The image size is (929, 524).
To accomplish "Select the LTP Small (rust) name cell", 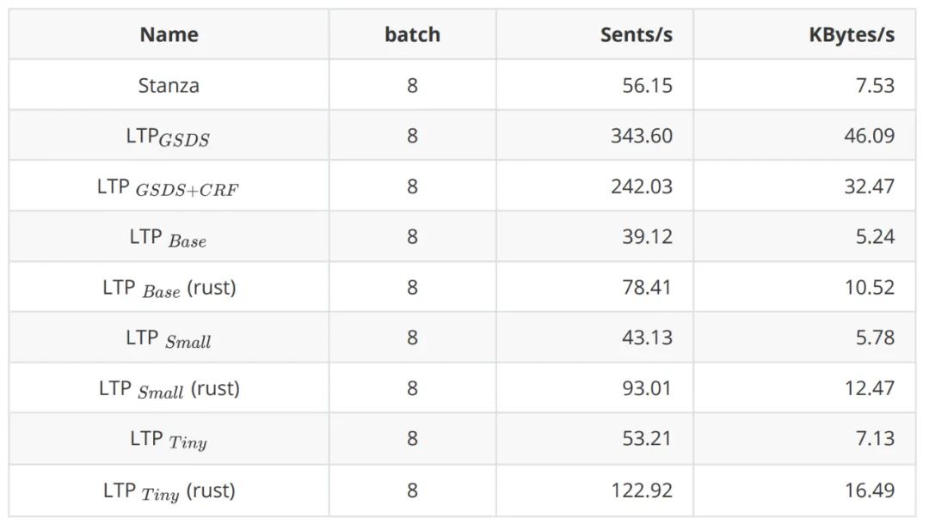I will click(169, 389).
